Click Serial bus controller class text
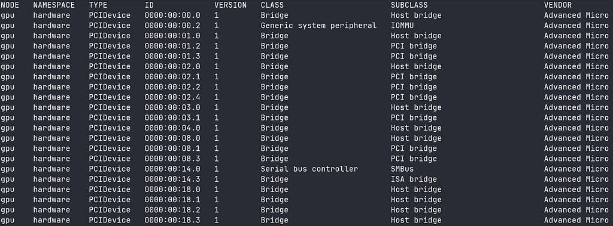Screen dimensions: 613x226 [x=309, y=169]
